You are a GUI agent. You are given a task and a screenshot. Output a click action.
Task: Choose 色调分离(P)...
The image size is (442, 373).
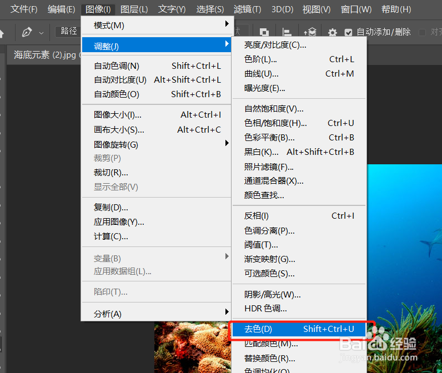click(x=299, y=230)
